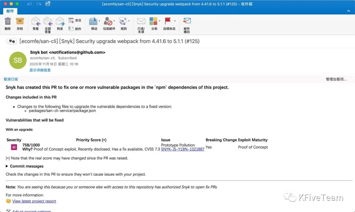
Task: Mark sender as junk mail
Action: [x=108, y=21]
